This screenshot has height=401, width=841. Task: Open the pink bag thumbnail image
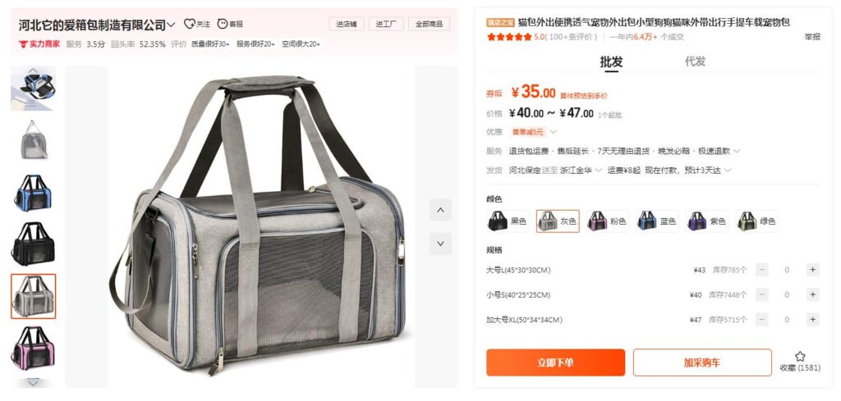(x=33, y=348)
